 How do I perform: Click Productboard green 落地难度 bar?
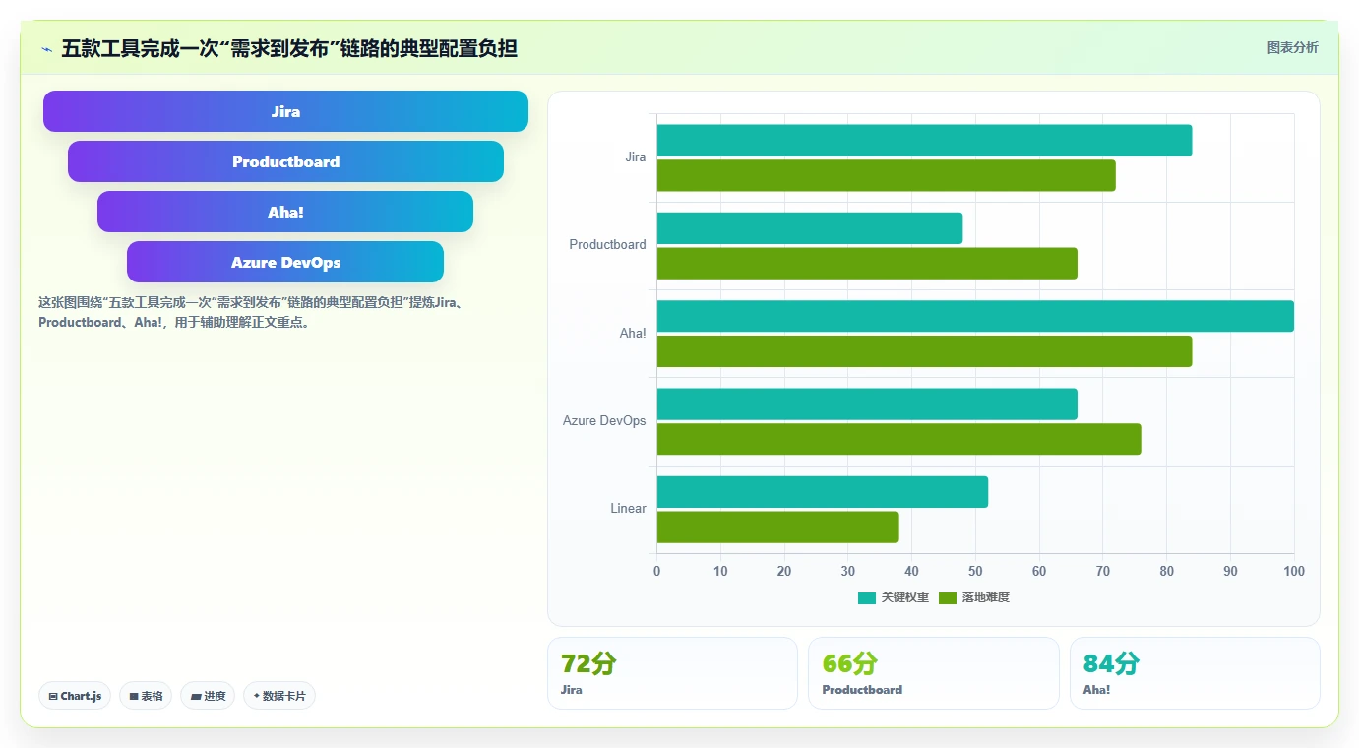(x=867, y=264)
